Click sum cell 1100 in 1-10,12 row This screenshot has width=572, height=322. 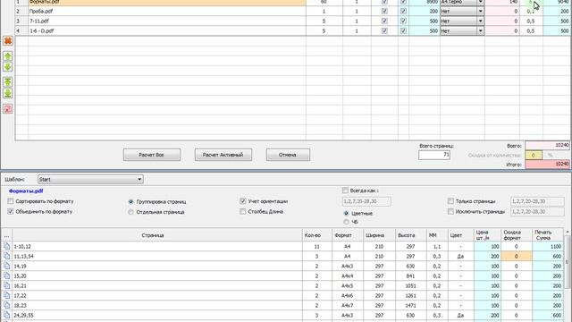(547, 247)
